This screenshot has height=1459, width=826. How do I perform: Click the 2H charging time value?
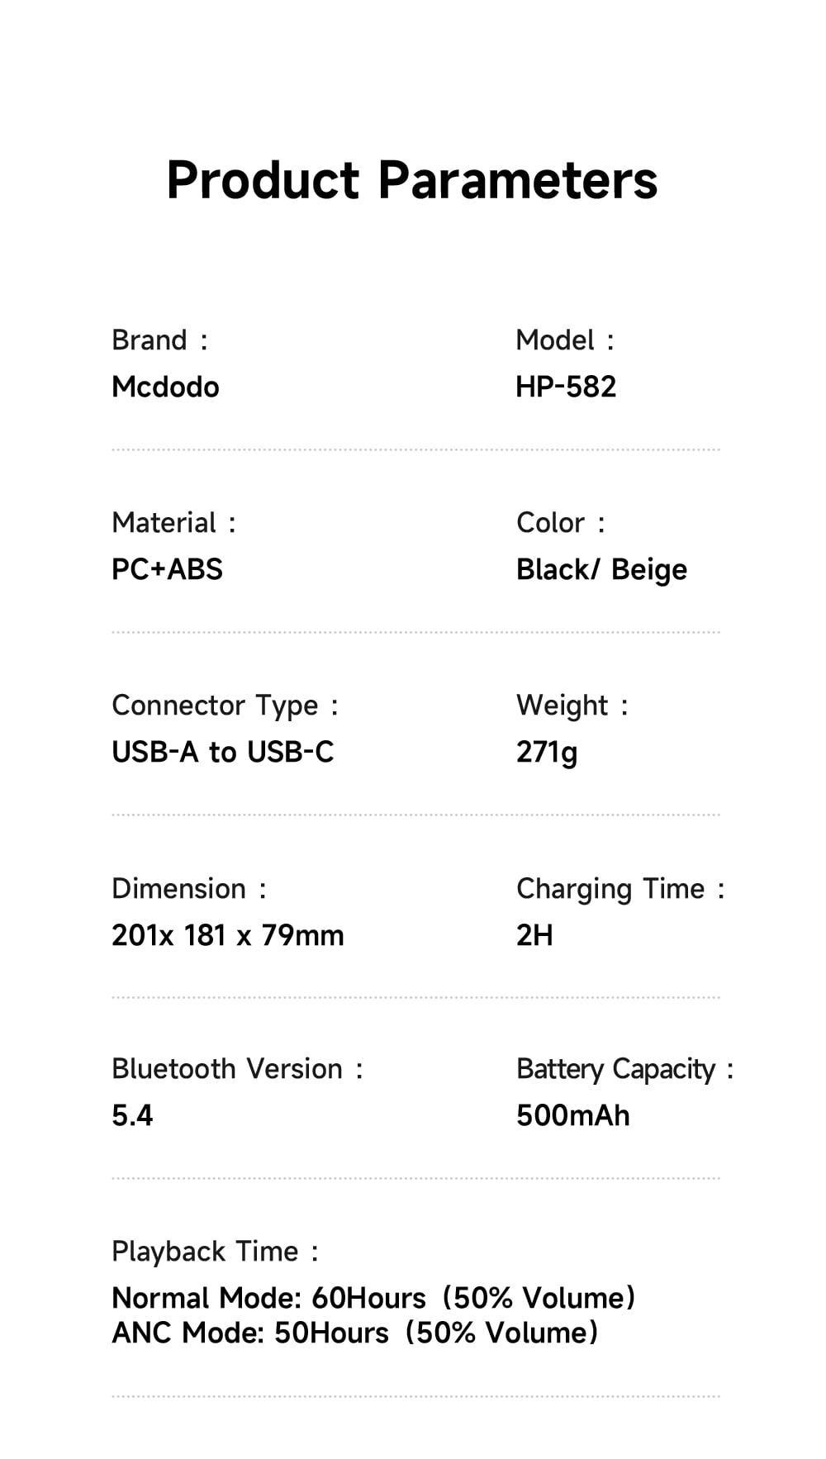pyautogui.click(x=534, y=935)
